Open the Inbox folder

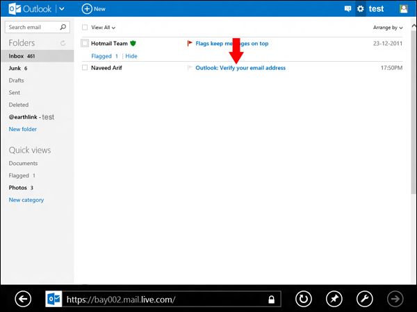(38, 56)
